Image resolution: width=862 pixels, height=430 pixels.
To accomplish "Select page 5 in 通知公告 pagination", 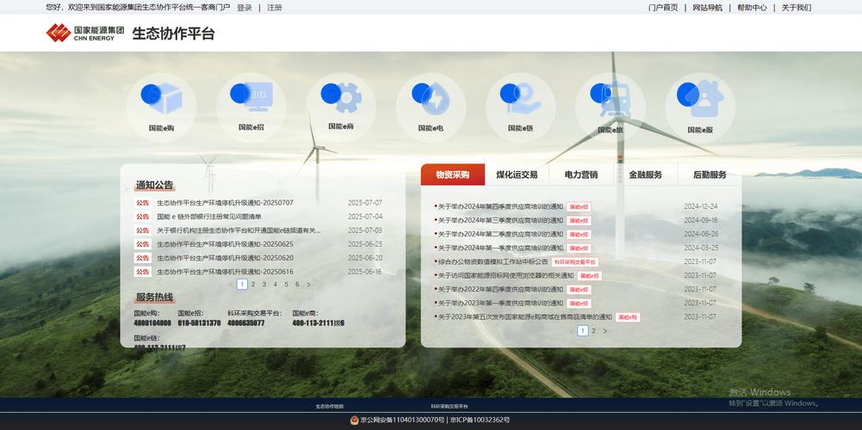I will 286,285.
